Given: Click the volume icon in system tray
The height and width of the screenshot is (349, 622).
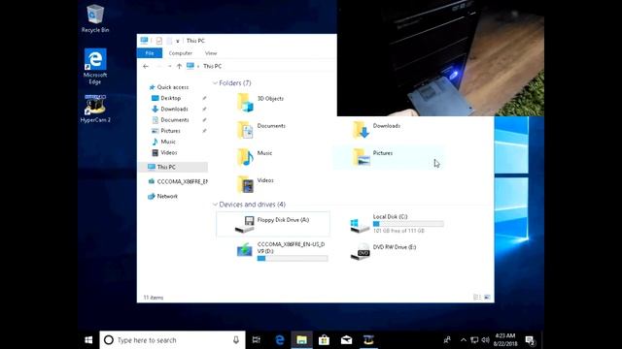Looking at the screenshot, I should (485, 340).
